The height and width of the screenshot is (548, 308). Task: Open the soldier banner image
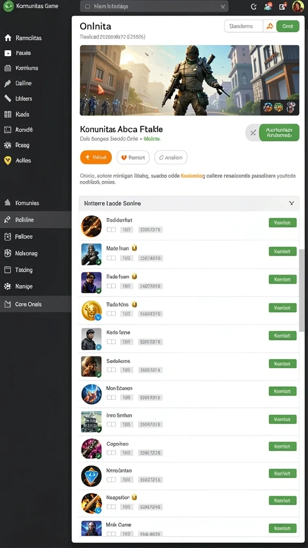tap(189, 80)
